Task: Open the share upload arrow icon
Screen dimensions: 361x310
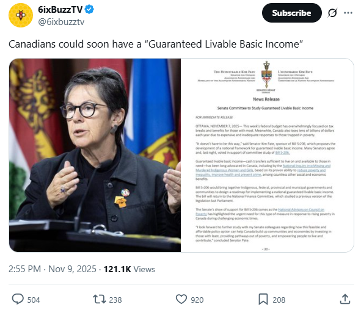Action: (345, 299)
